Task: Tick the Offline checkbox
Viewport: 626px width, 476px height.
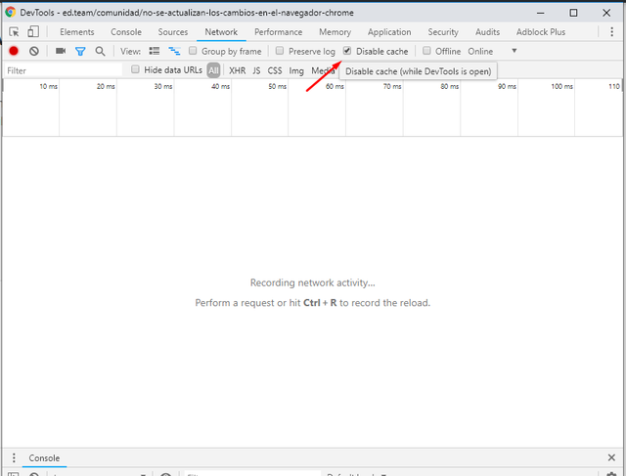Action: coord(426,51)
